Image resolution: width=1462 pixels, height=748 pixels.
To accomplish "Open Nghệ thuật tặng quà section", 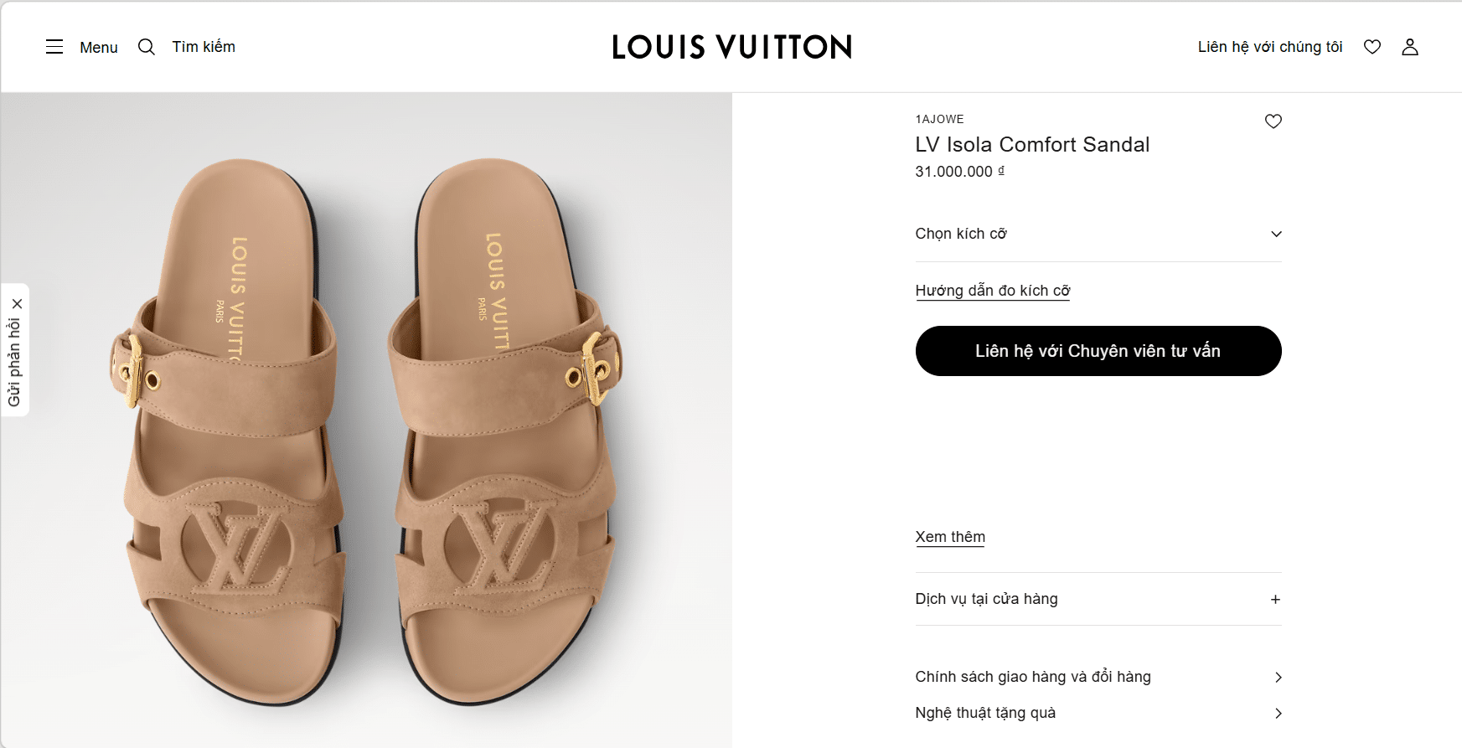I will click(1098, 713).
